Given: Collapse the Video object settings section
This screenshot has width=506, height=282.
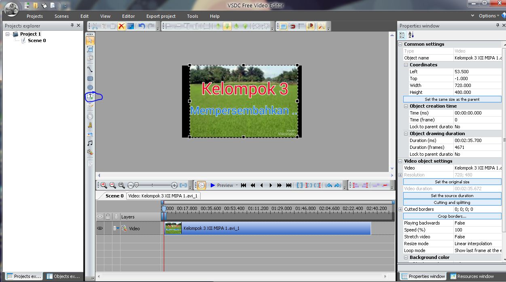Looking at the screenshot, I should point(400,161).
